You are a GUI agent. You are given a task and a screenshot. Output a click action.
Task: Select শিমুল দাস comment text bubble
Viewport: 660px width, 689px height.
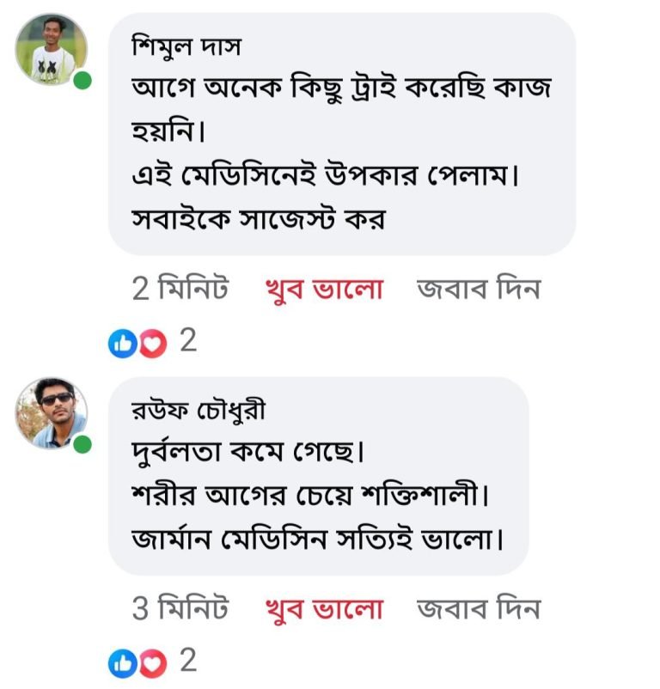tap(341, 133)
